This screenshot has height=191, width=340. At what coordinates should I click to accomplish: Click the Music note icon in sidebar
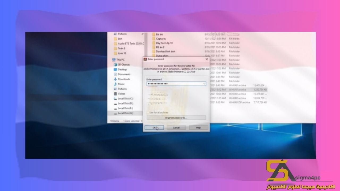(115, 84)
